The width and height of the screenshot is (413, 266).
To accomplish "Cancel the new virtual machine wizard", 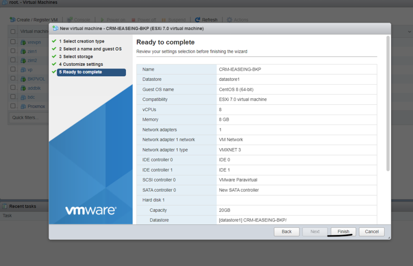I will click(x=371, y=232).
